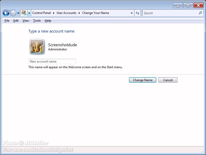206x155 pixels.
Task: Click the Administrator account type label
Action: coord(57,49)
